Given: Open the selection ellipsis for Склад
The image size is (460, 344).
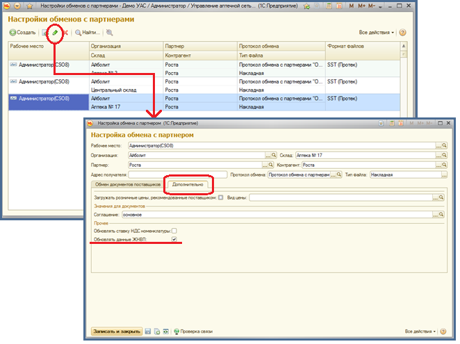Looking at the screenshot, I should pos(438,155).
